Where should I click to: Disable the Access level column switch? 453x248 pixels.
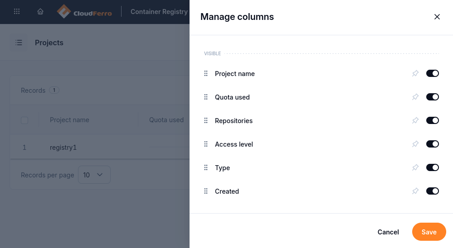(433, 144)
